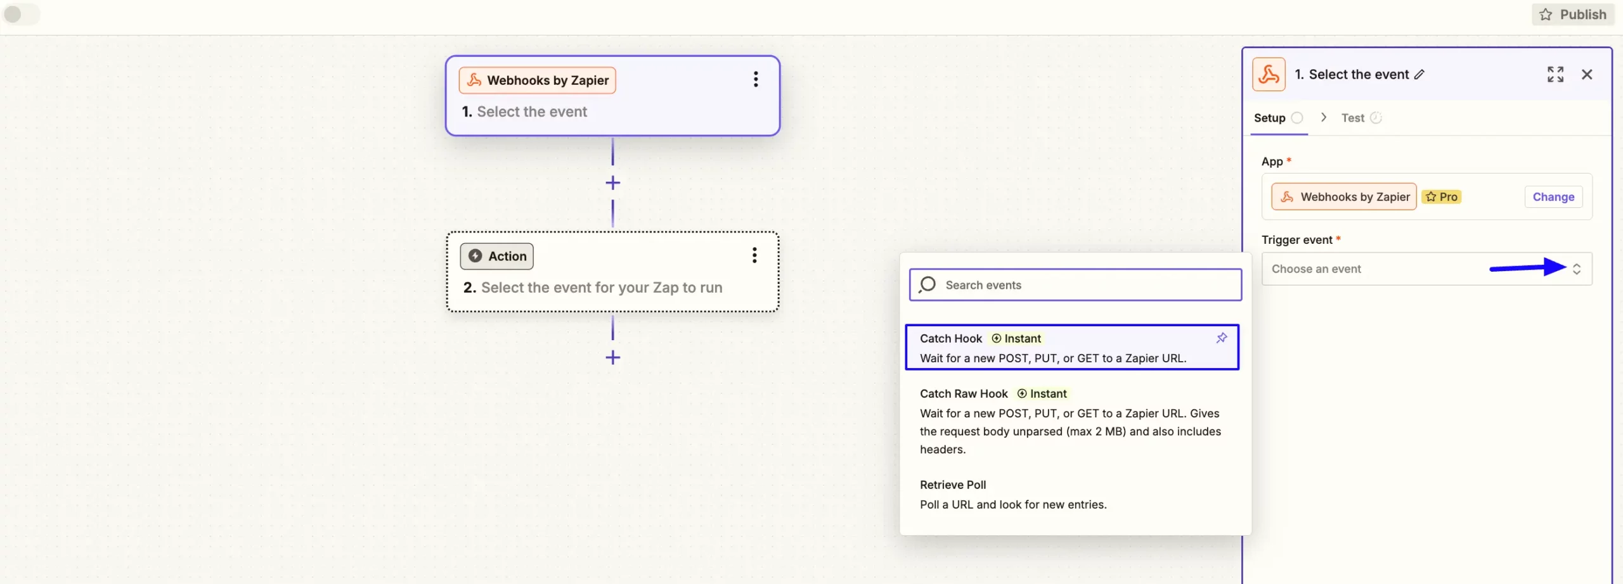The image size is (1623, 584).
Task: Click the Action badge icon
Action: coord(475,256)
